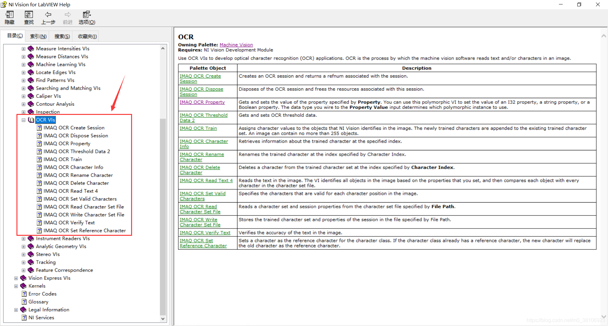Viewport: 608px width, 326px height.
Task: Click the tree scrollbar down arrow
Action: coord(163,319)
